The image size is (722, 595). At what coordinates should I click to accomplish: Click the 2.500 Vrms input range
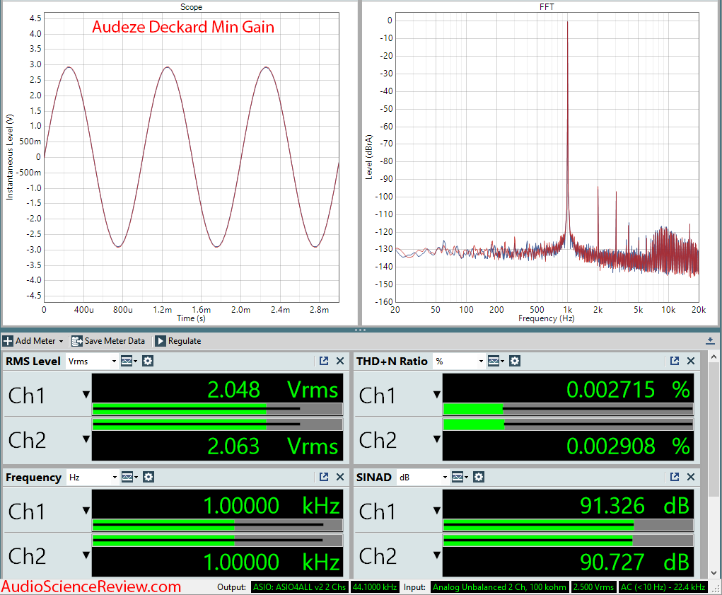pos(593,587)
